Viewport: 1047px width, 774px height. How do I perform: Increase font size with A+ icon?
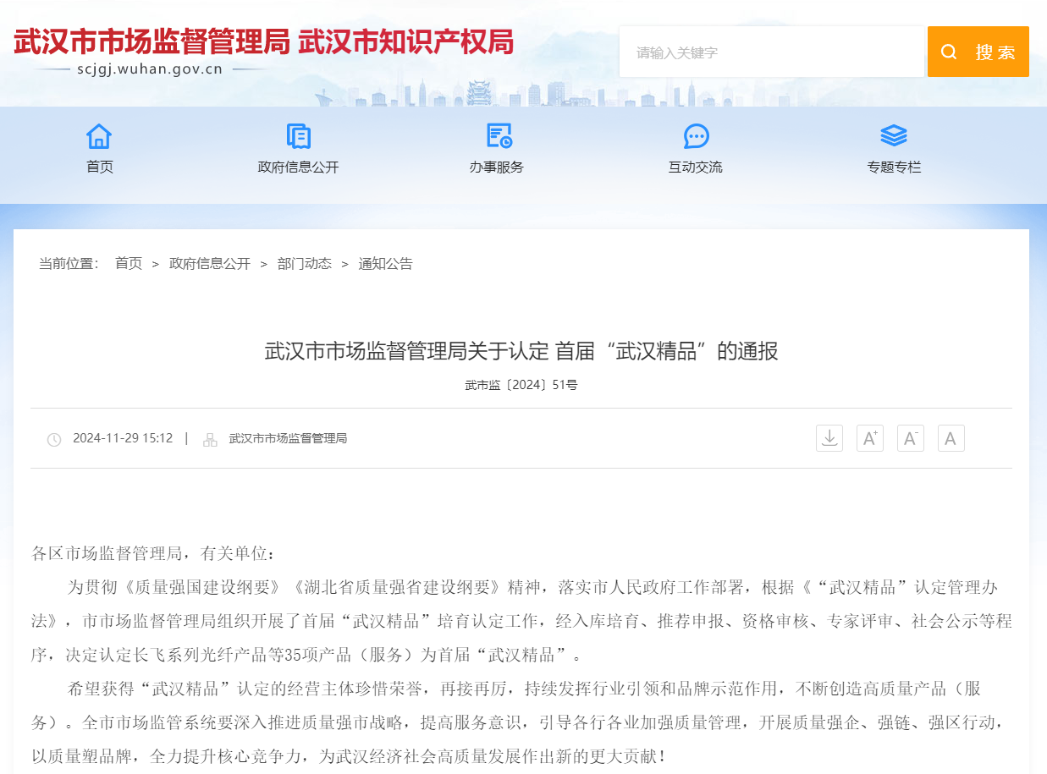pyautogui.click(x=869, y=438)
